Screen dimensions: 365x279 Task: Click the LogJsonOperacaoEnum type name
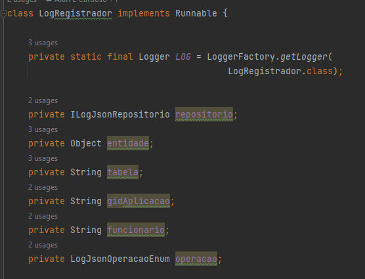pos(120,259)
